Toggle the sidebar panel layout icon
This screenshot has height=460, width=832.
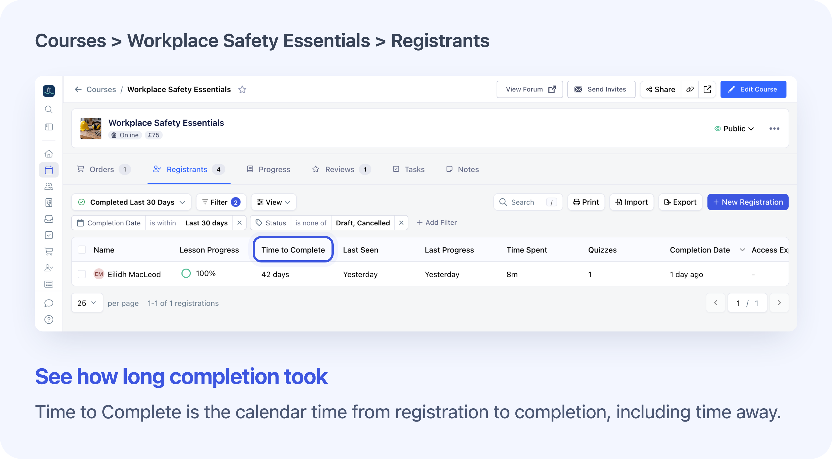(49, 127)
